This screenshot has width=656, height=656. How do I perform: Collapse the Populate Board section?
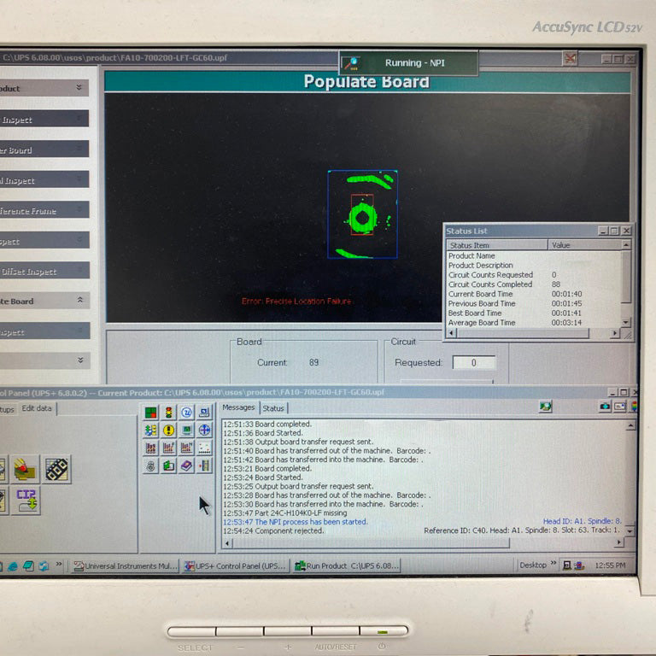tap(80, 301)
